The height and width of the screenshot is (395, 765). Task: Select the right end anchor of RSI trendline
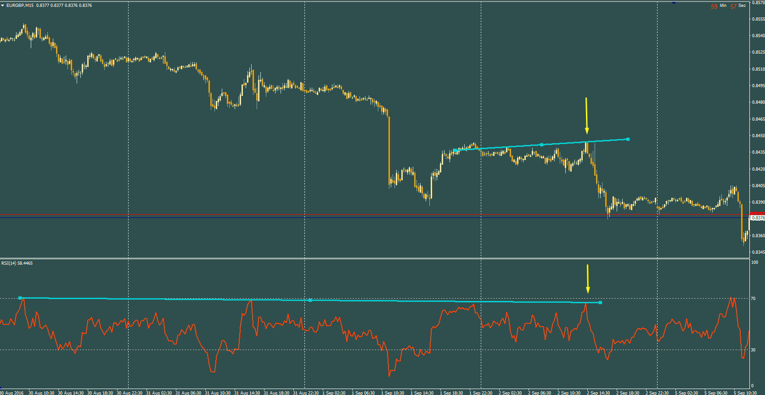pos(600,303)
